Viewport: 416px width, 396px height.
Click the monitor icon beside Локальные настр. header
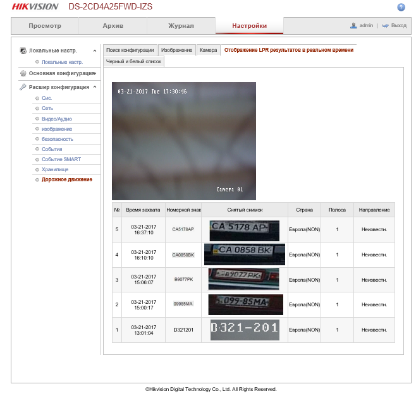pyautogui.click(x=23, y=50)
